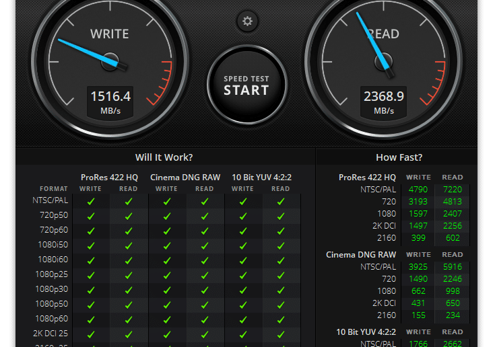
Task: Click the 2407 ProRes 1080 read value
Action: [453, 214]
